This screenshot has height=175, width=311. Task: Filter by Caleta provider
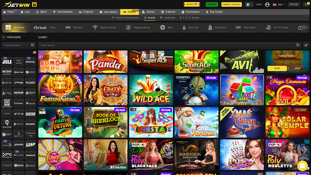[x=19, y=165]
